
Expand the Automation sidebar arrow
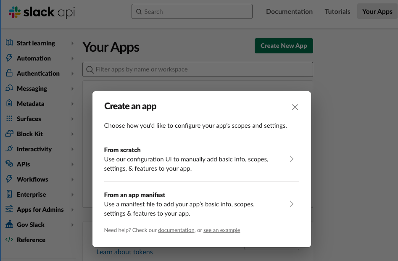click(x=72, y=58)
